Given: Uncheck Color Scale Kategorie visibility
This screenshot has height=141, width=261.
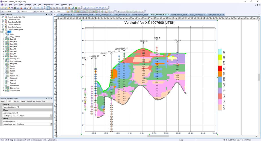Looking at the screenshot, I should [x=3, y=30].
